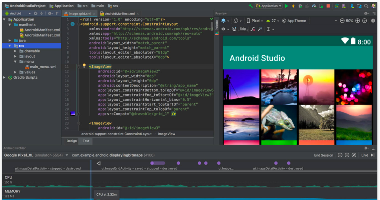Image resolution: width=380 pixels, height=200 pixels.
Task: Open main_menu.xml in the project tree
Action: 40,67
